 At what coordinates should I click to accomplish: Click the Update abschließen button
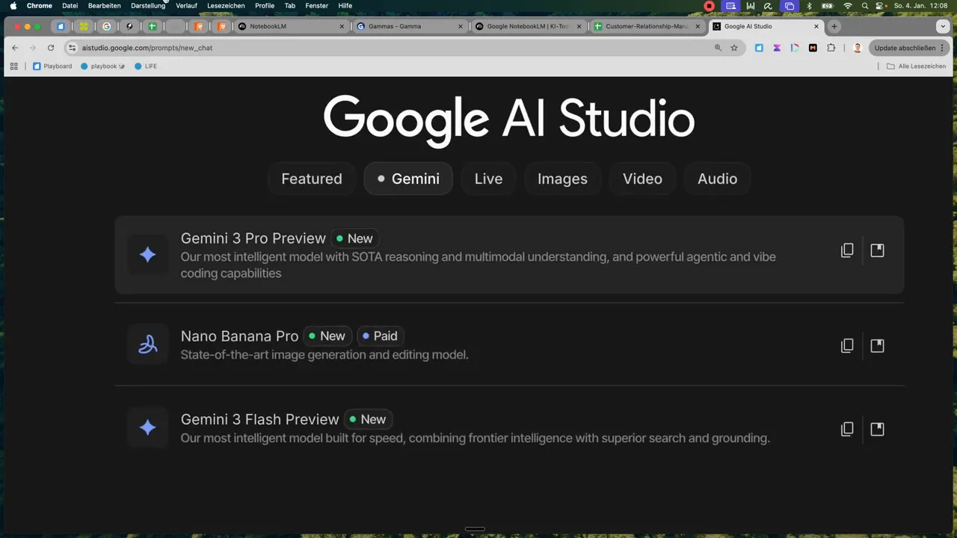[x=904, y=48]
